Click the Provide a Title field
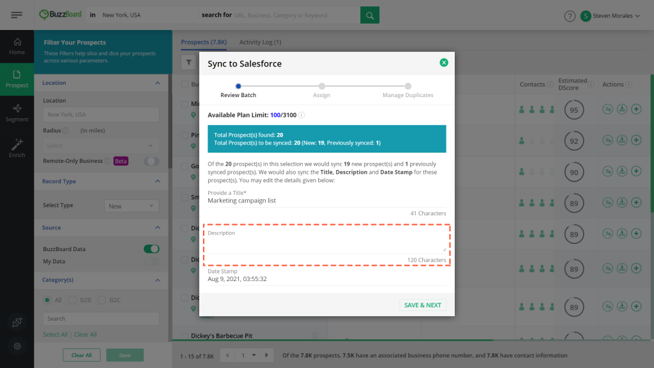The height and width of the screenshot is (368, 654). click(326, 201)
